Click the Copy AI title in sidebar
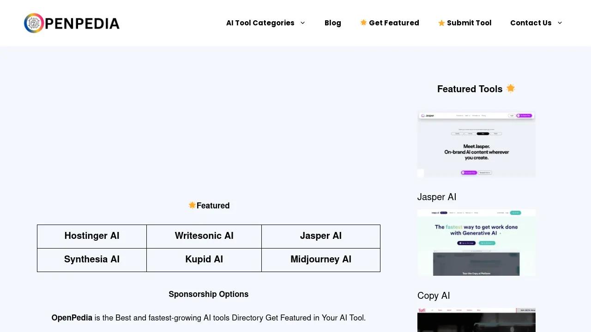The width and height of the screenshot is (591, 332). [434, 296]
